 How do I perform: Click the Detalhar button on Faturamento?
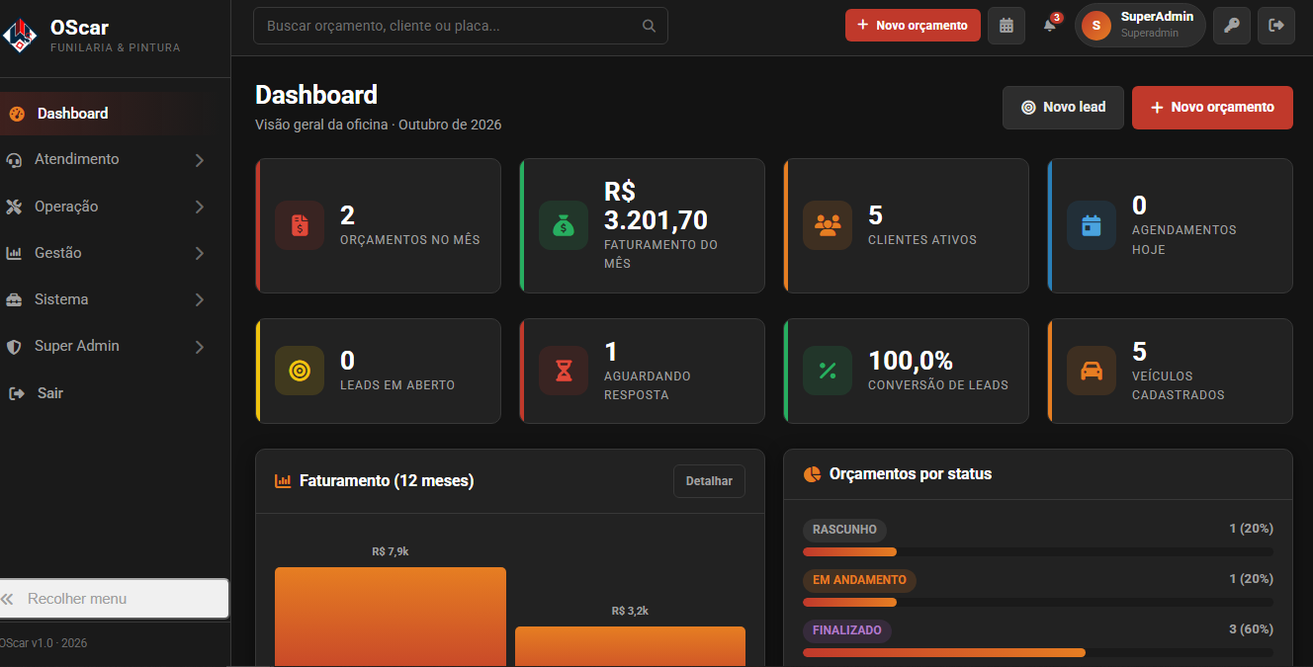pyautogui.click(x=709, y=481)
